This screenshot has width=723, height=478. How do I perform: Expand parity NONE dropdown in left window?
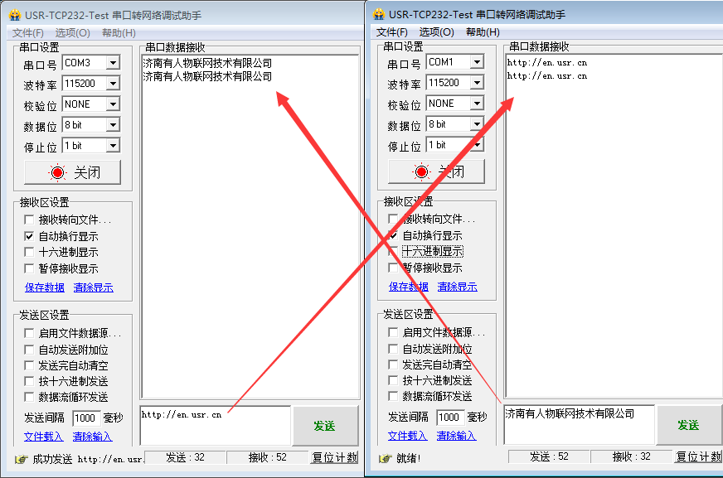pyautogui.click(x=113, y=104)
